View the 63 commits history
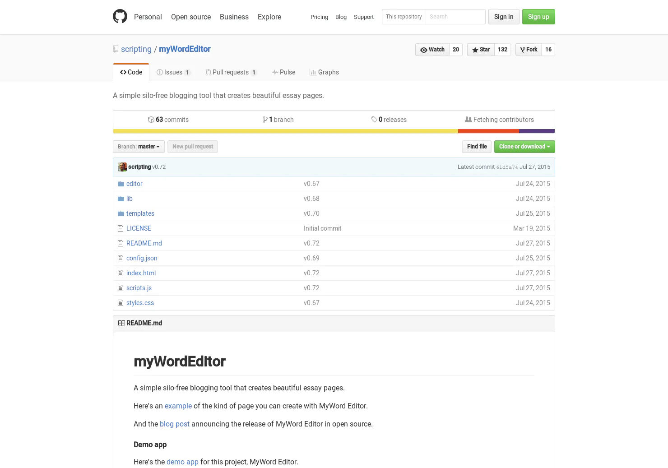Screen dimensions: 668x468 click(168, 120)
